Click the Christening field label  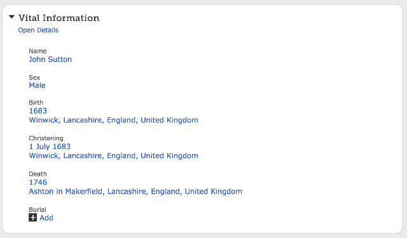point(46,138)
